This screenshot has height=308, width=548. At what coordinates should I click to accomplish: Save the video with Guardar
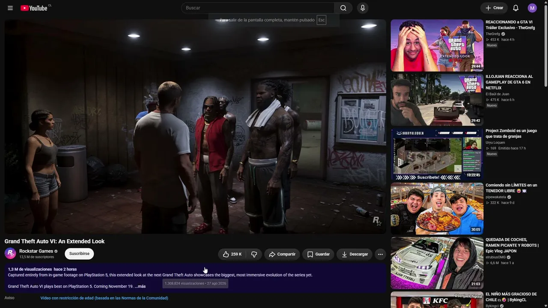tap(319, 254)
